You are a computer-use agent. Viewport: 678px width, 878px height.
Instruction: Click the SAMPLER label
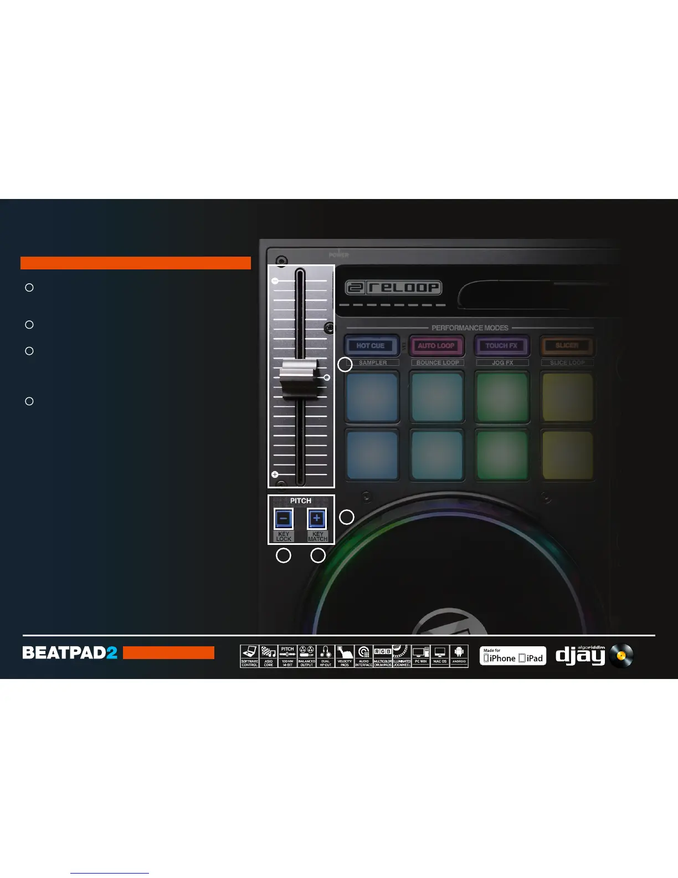tap(373, 363)
